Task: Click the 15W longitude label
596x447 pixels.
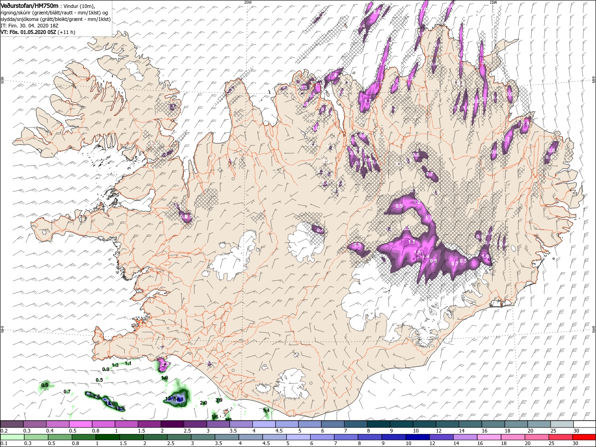Action: [x=493, y=2]
